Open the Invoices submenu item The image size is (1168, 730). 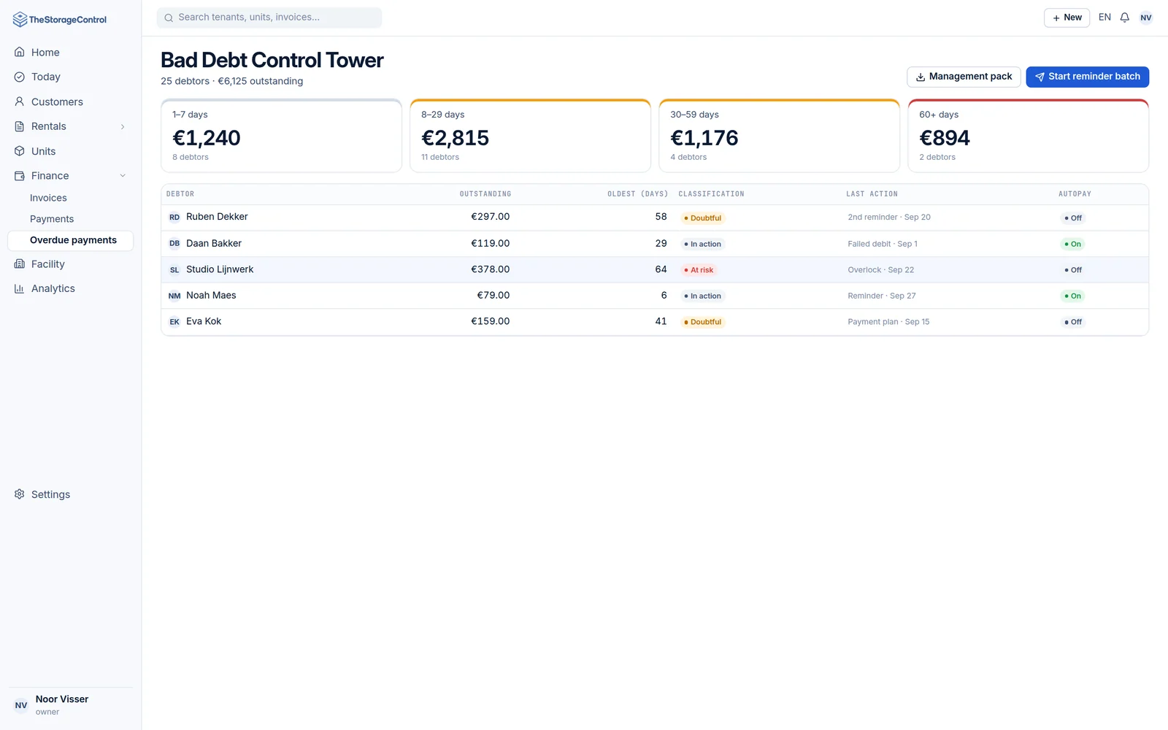48,198
